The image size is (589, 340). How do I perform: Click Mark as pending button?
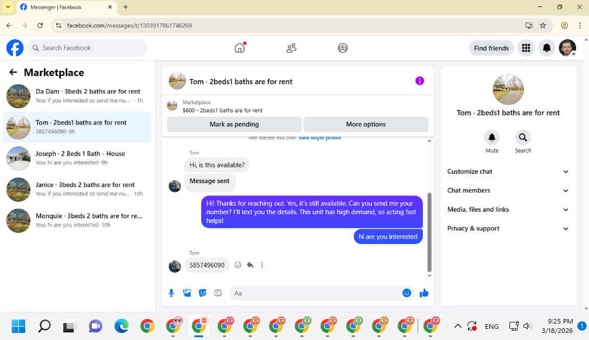click(234, 124)
